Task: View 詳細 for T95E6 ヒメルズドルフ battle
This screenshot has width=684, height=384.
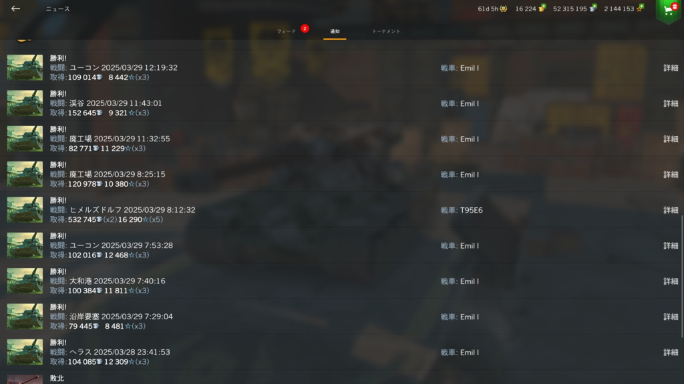Action: pyautogui.click(x=671, y=210)
